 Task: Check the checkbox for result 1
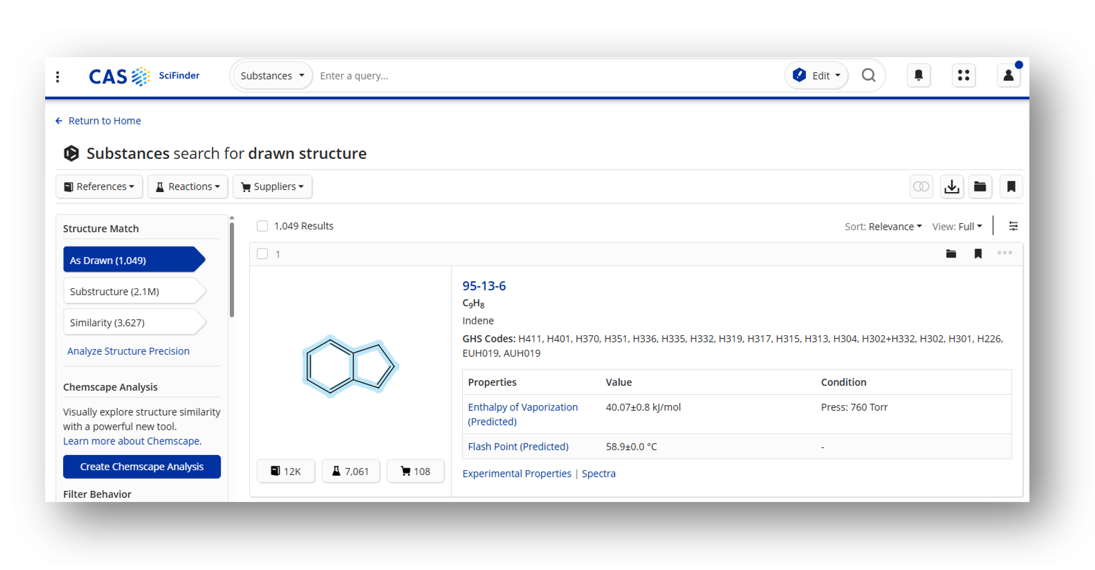point(262,254)
